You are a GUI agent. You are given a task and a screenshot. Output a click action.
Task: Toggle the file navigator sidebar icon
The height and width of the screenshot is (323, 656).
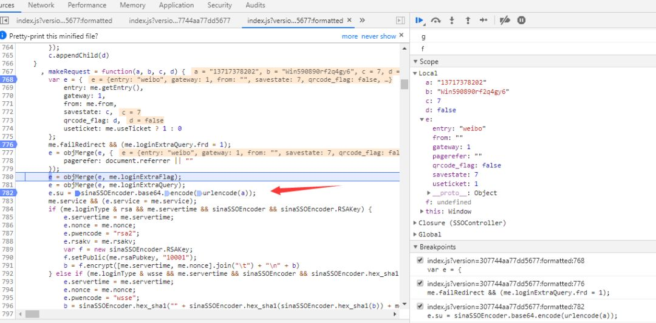tap(4, 21)
